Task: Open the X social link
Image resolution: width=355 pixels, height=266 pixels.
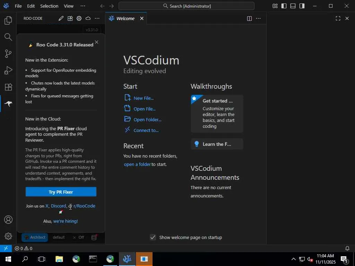Action: click(x=47, y=206)
